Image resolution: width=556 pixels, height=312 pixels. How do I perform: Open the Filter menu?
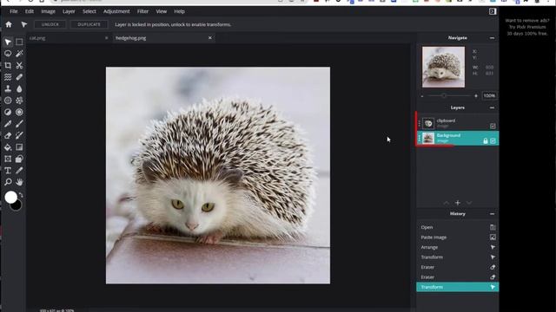coord(142,11)
